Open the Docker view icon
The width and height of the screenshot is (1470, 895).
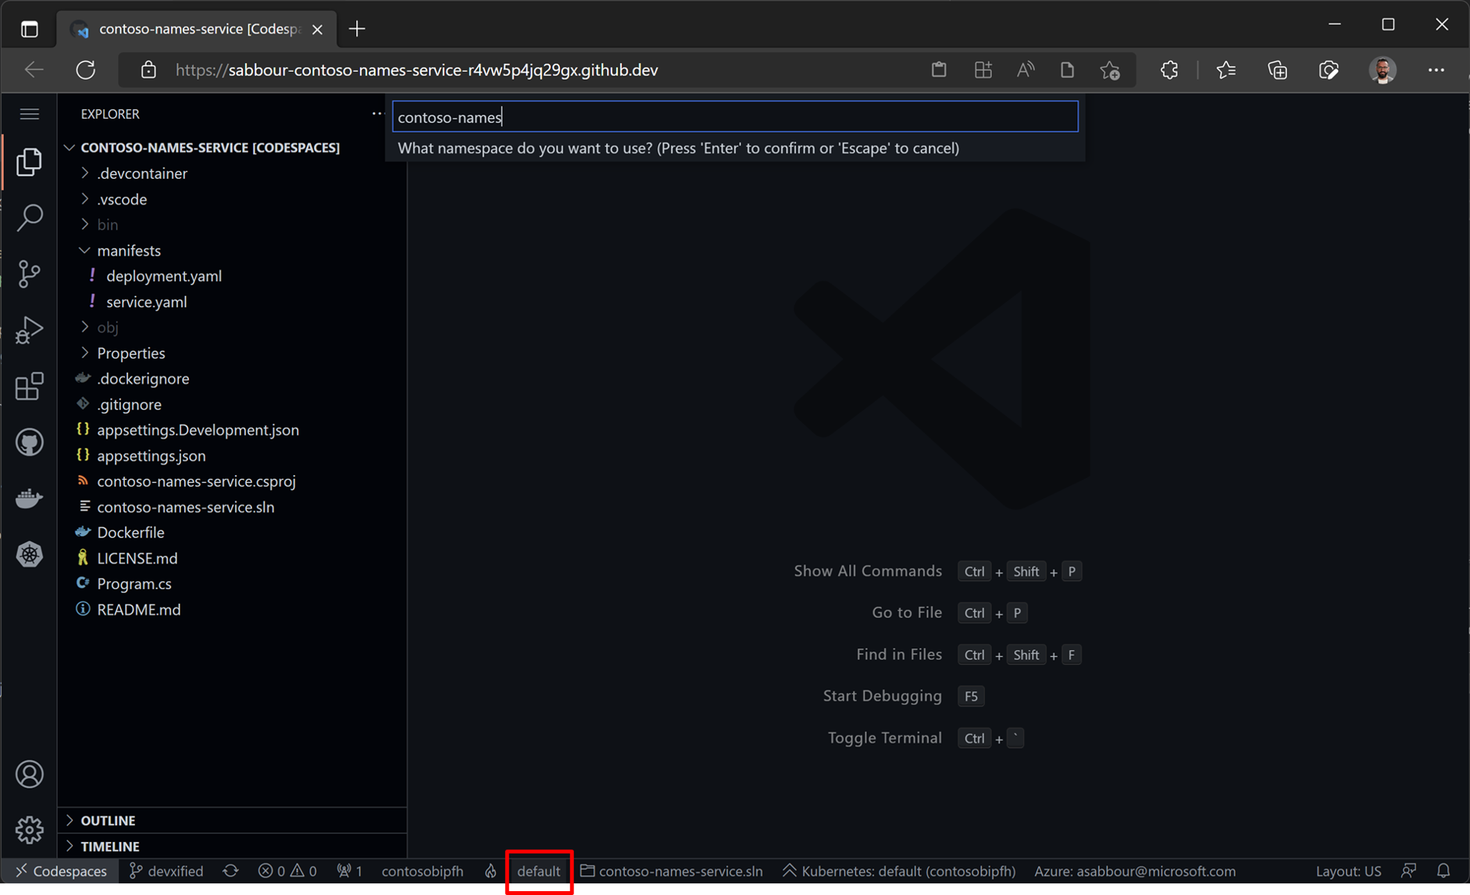tap(29, 499)
